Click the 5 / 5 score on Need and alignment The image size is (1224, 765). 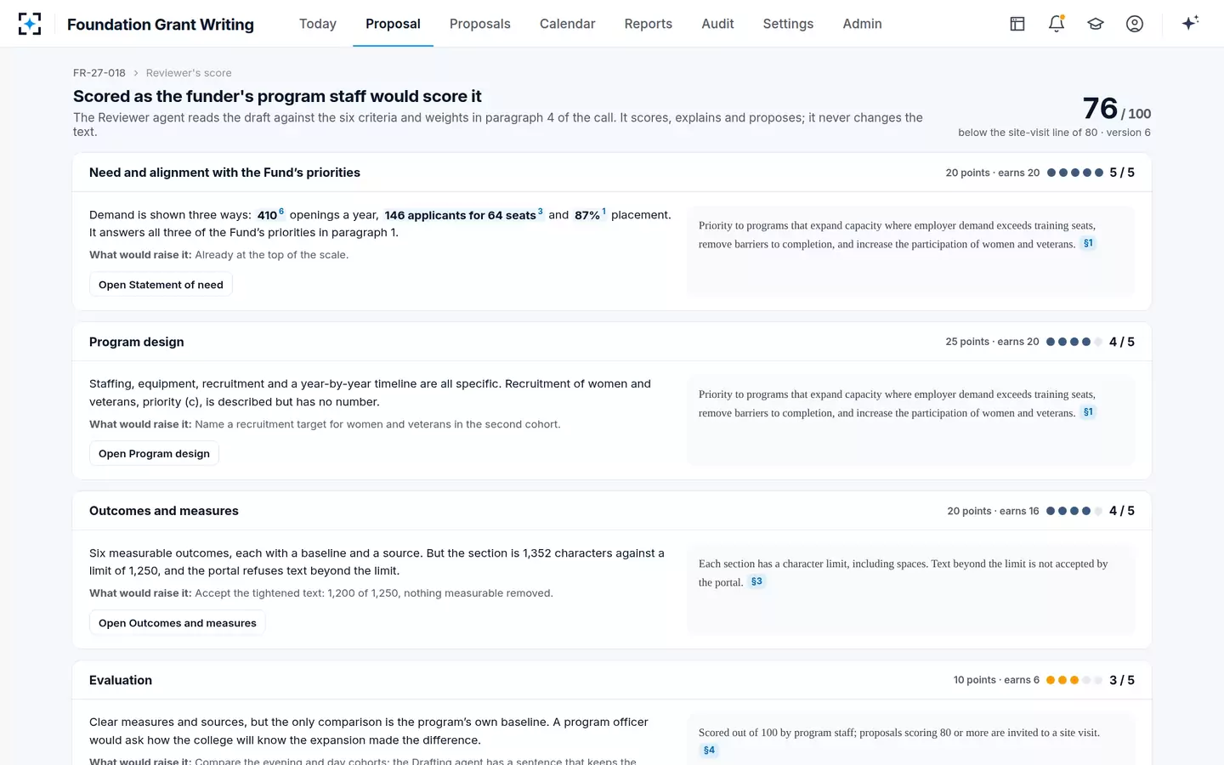tap(1122, 173)
